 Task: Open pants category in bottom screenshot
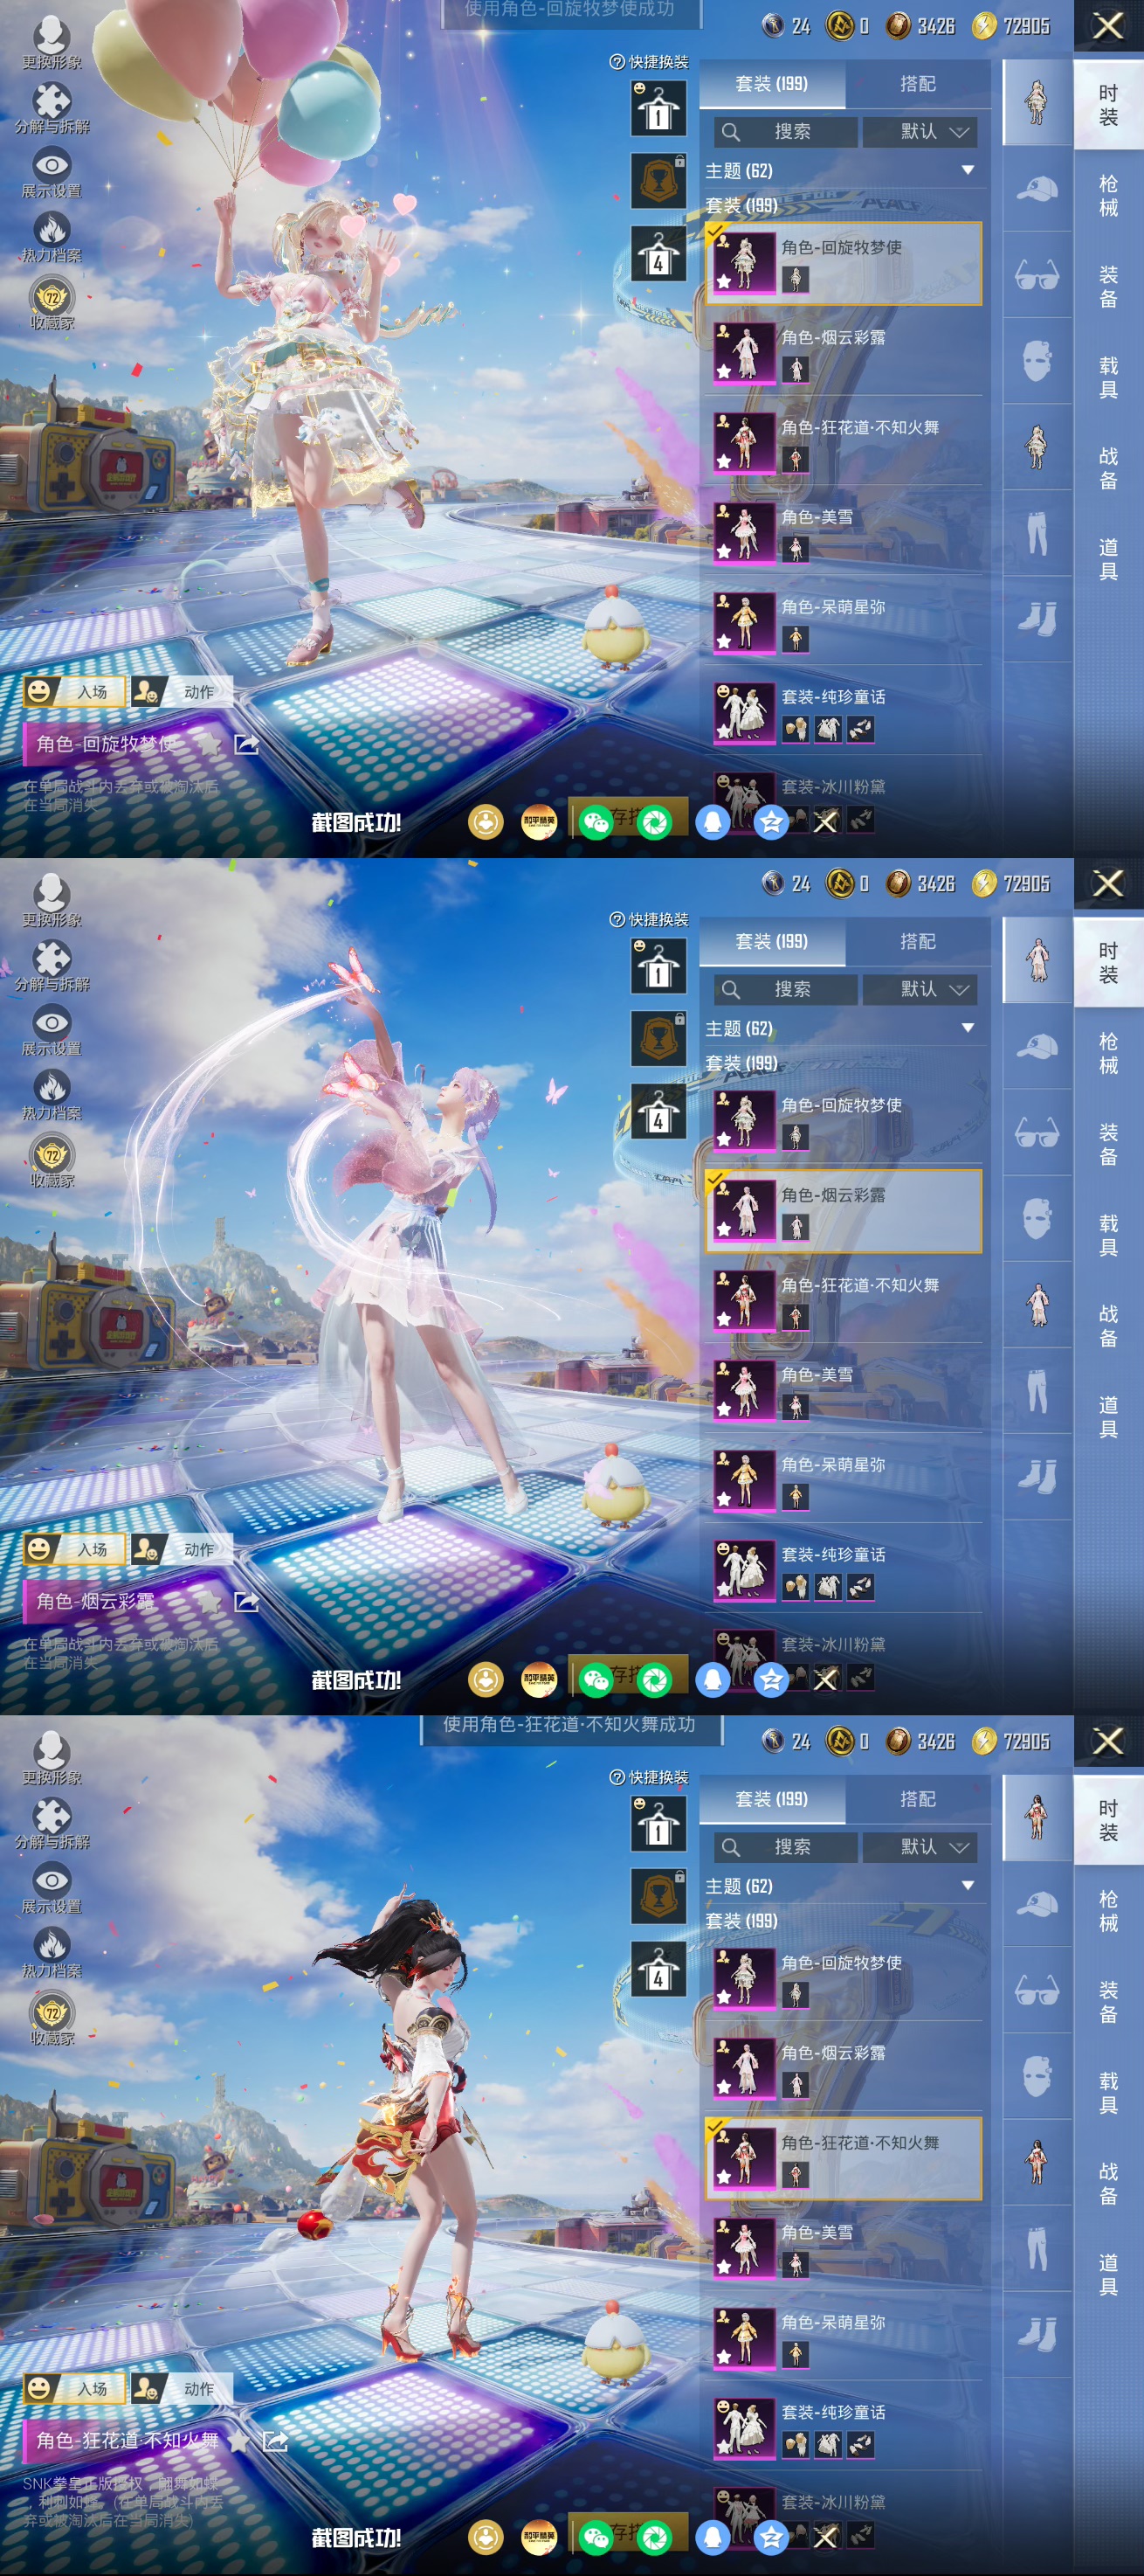coord(1037,2250)
